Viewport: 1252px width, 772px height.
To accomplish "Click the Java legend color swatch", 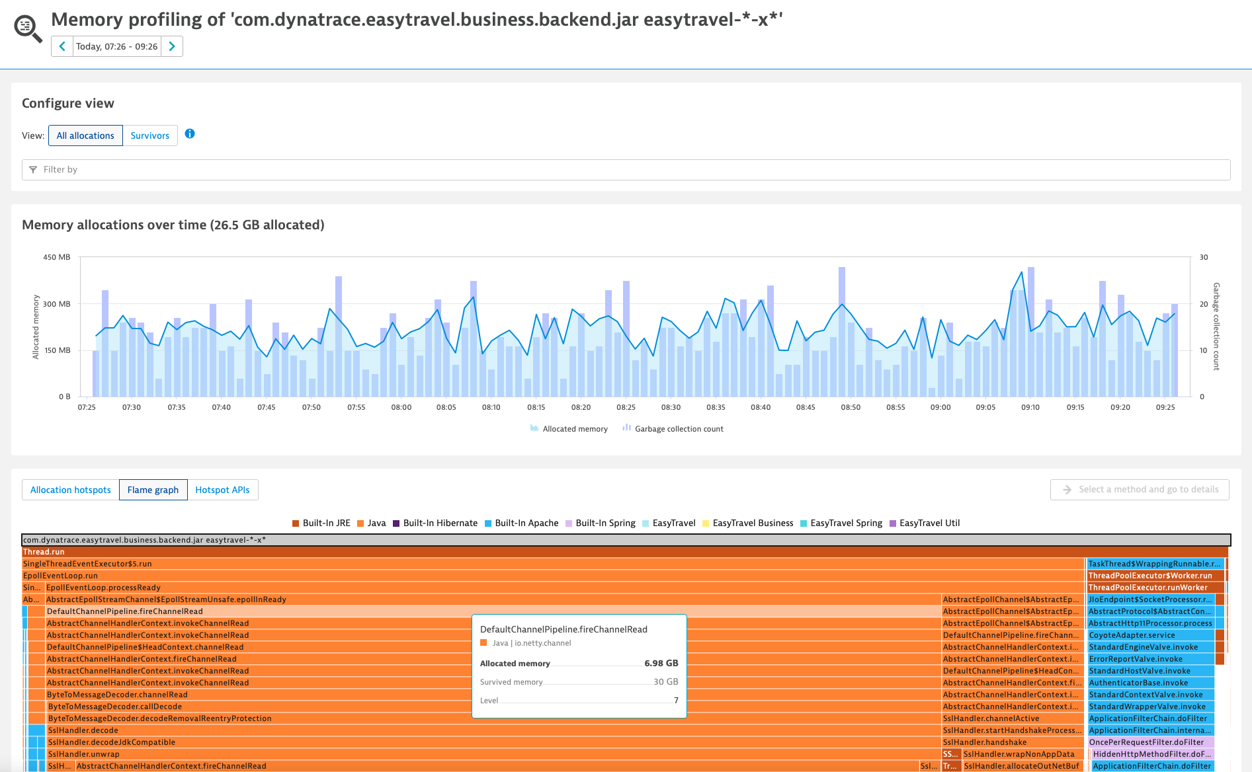I will point(360,523).
